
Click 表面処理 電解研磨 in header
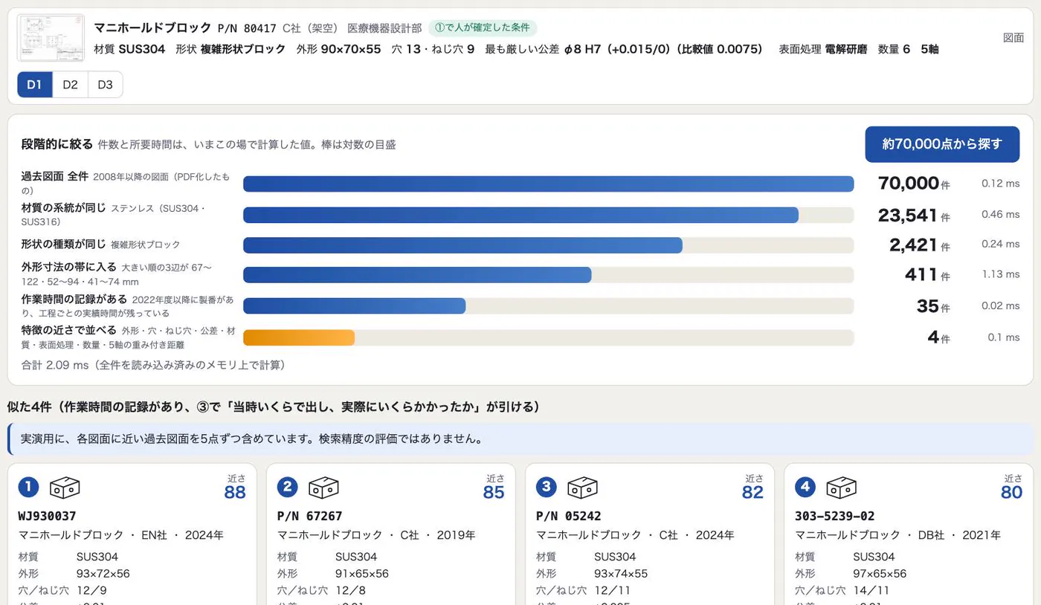(823, 49)
